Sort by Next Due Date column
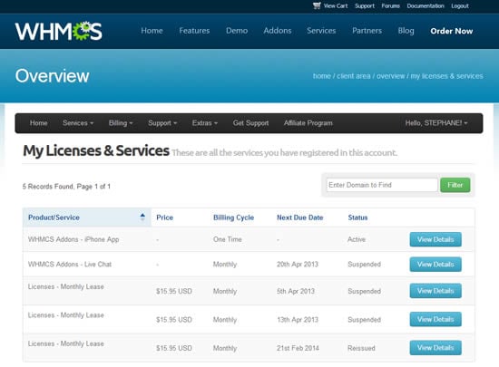The height and width of the screenshot is (367, 499). click(299, 217)
